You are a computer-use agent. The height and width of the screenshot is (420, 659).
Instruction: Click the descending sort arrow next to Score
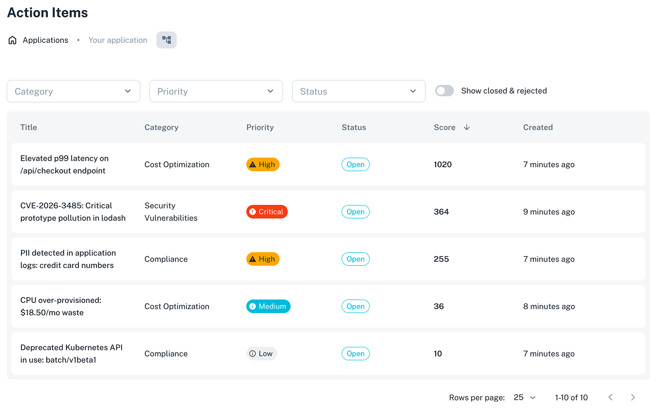[x=467, y=127]
